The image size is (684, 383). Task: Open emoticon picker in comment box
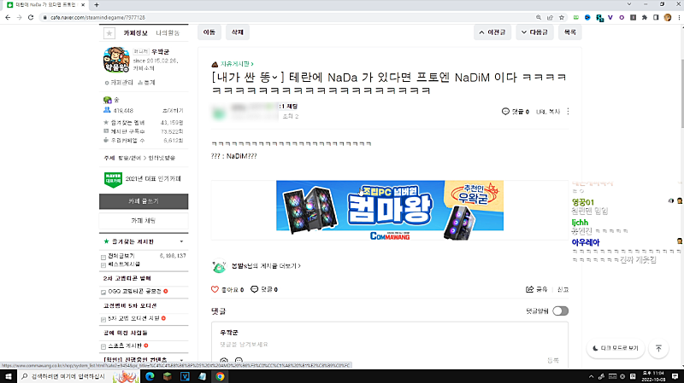tap(239, 361)
